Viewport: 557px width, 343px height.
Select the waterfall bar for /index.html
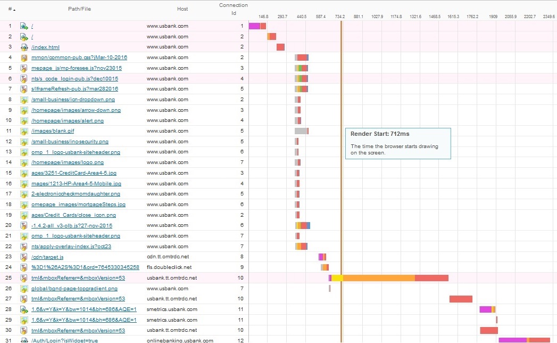point(281,47)
